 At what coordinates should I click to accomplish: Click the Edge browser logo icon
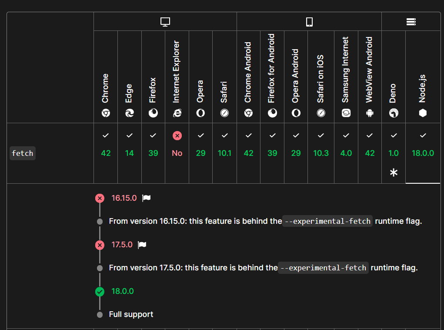[x=130, y=113]
